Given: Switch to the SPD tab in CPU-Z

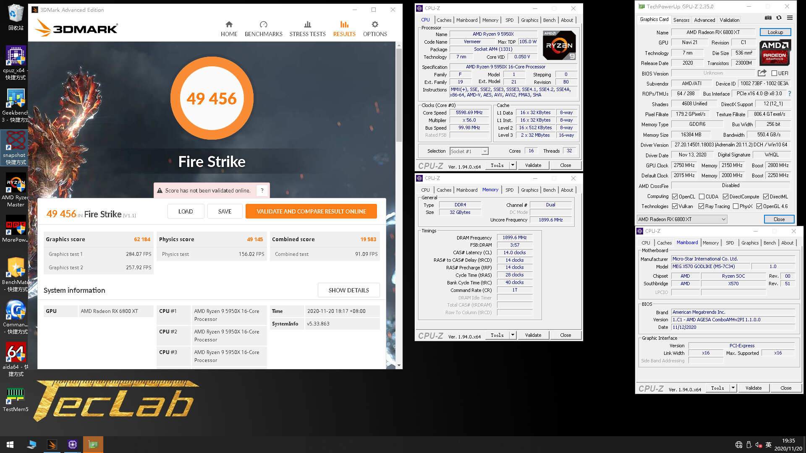Looking at the screenshot, I should point(509,20).
